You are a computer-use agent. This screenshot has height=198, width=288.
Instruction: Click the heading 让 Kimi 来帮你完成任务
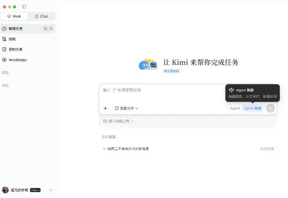(x=201, y=62)
